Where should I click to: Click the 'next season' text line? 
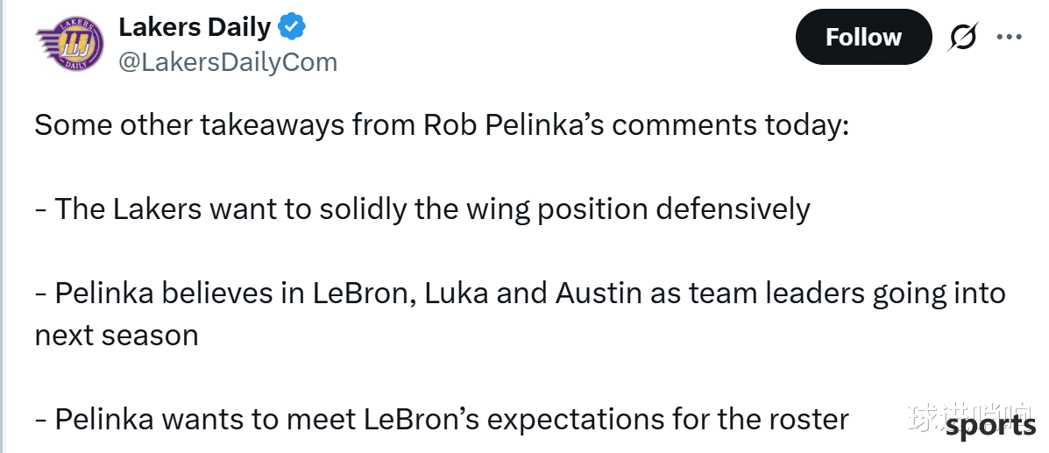click(117, 335)
